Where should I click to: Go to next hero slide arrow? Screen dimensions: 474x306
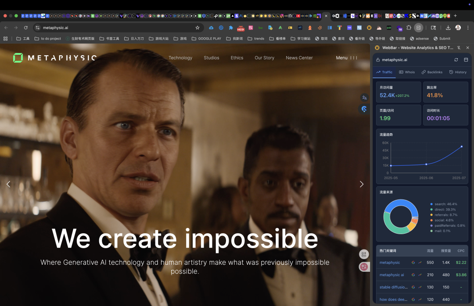pyautogui.click(x=362, y=184)
